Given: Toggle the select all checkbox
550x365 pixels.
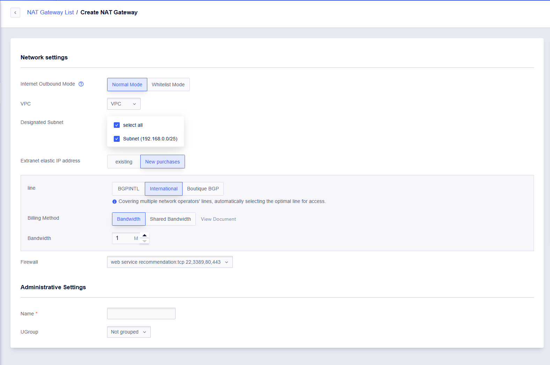Looking at the screenshot, I should pos(117,125).
